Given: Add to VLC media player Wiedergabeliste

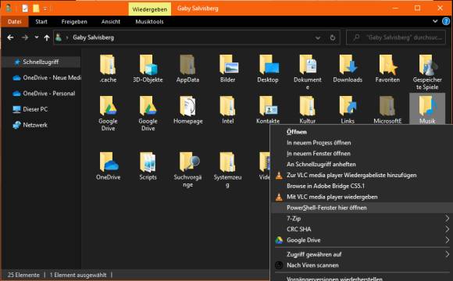Looking at the screenshot, I should click(362, 175).
